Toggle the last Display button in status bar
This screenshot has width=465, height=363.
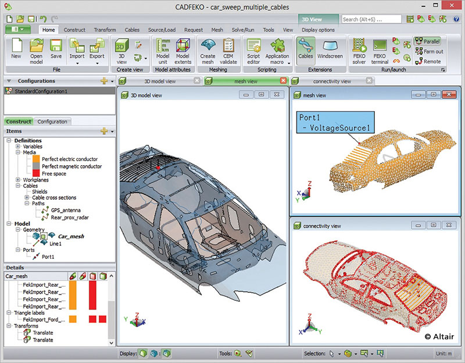tap(167, 353)
